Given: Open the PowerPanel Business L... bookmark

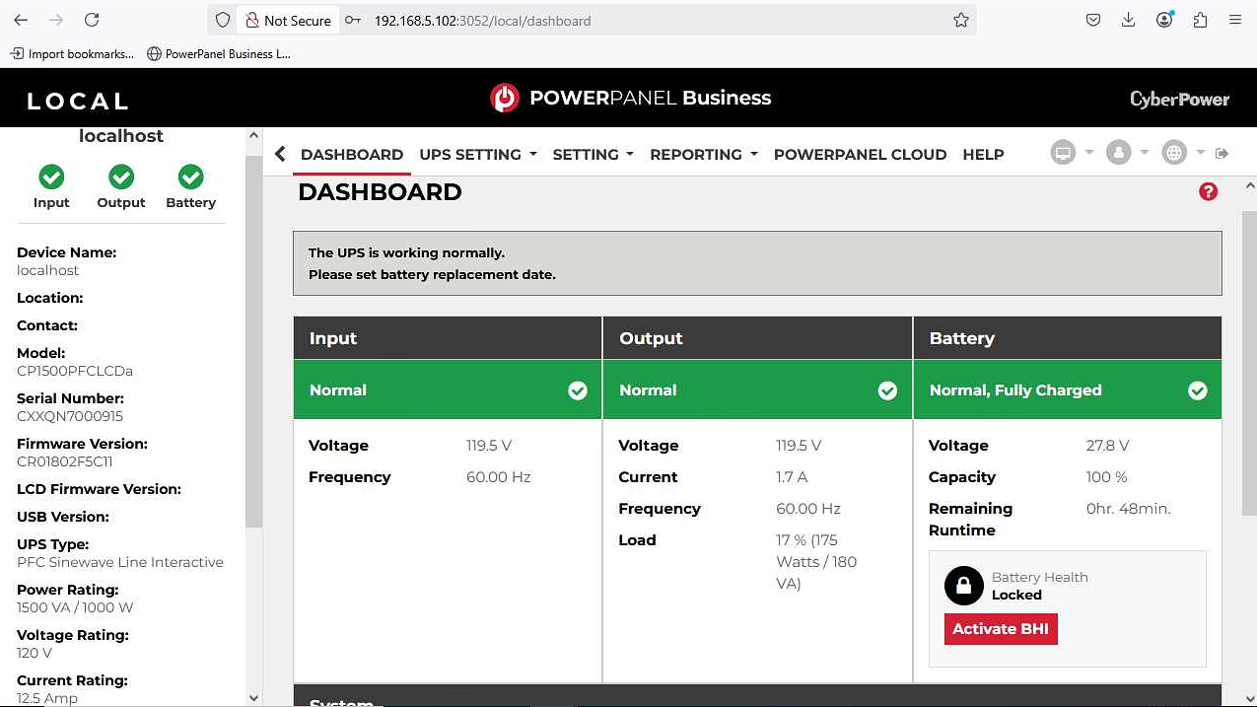Looking at the screenshot, I should click(x=219, y=54).
